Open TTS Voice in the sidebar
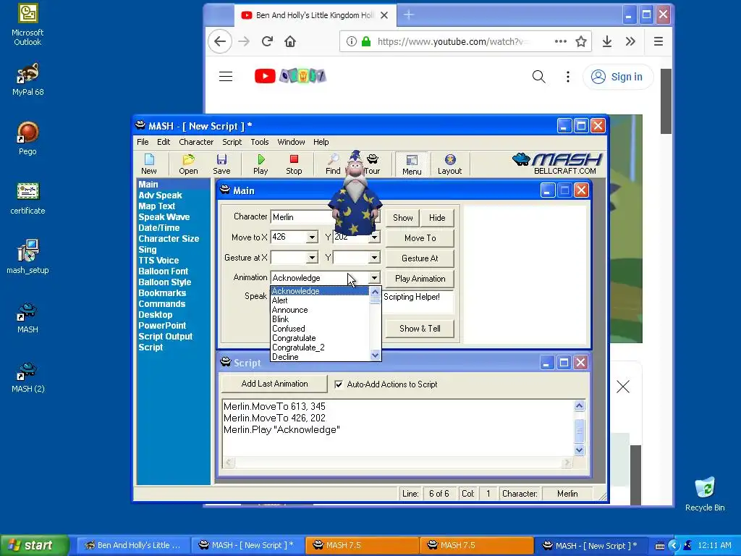Image resolution: width=741 pixels, height=556 pixels. [x=158, y=261]
